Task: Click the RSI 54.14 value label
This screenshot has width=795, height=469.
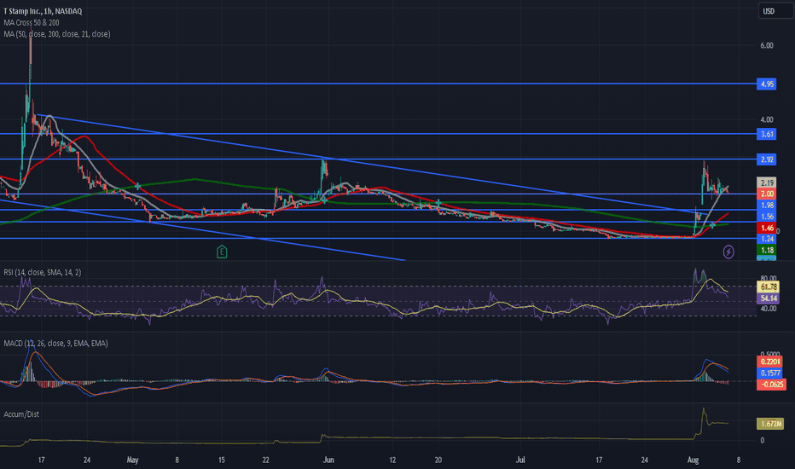Action: tap(768, 298)
